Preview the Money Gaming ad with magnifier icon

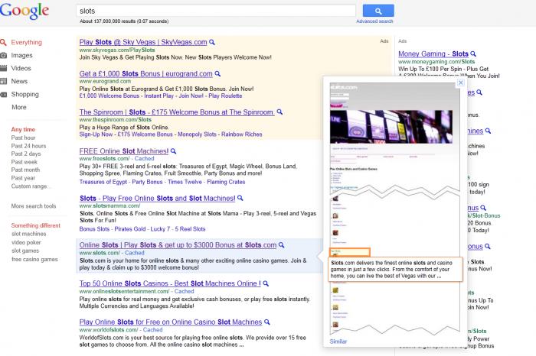point(473,54)
